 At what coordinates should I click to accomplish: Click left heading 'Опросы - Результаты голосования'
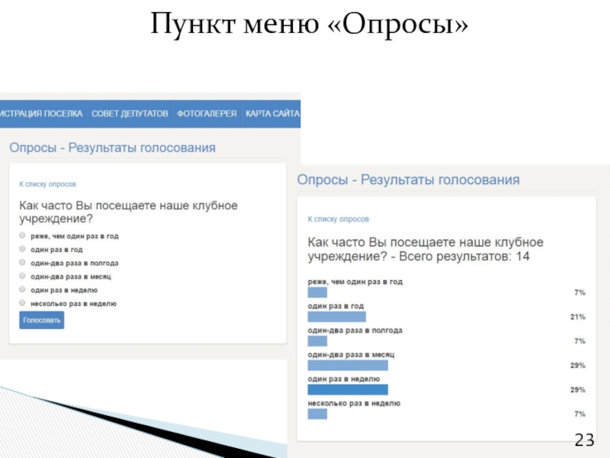tap(112, 148)
